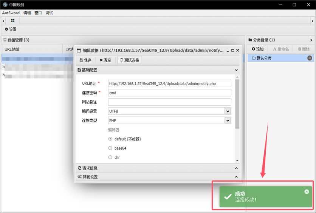
Task: Open 设置 gear settings
Action: pos(11,29)
